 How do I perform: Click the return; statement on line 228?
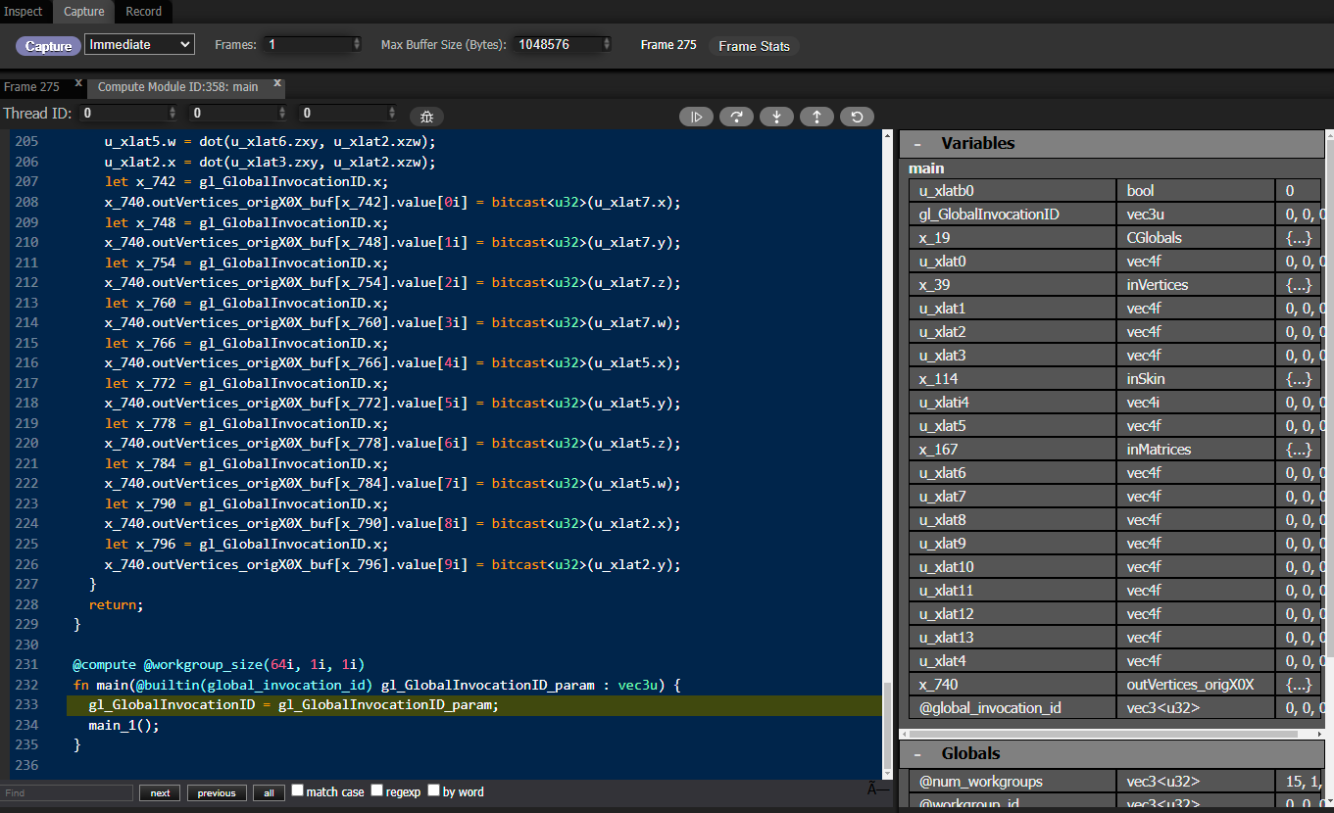point(116,605)
